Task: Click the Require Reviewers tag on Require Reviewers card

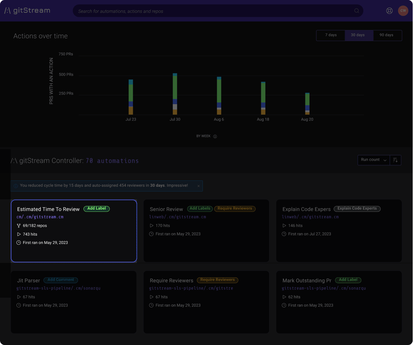Action: tap(217, 280)
